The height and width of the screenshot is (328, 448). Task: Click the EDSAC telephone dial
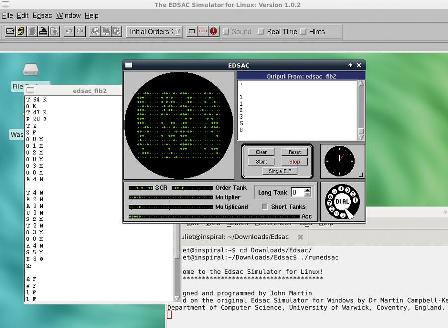(342, 202)
